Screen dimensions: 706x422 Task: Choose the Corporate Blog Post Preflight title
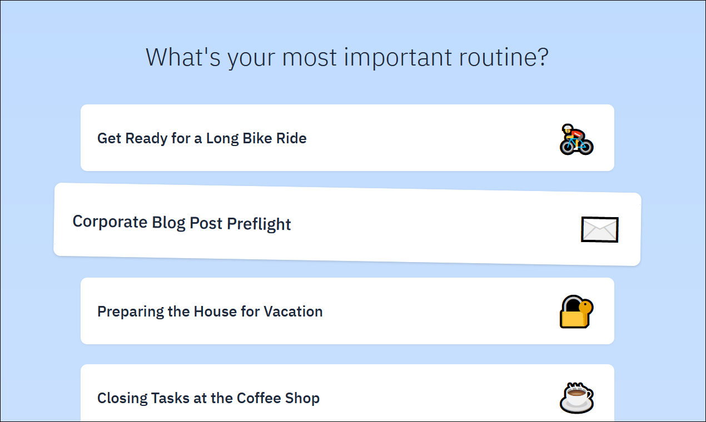point(182,223)
